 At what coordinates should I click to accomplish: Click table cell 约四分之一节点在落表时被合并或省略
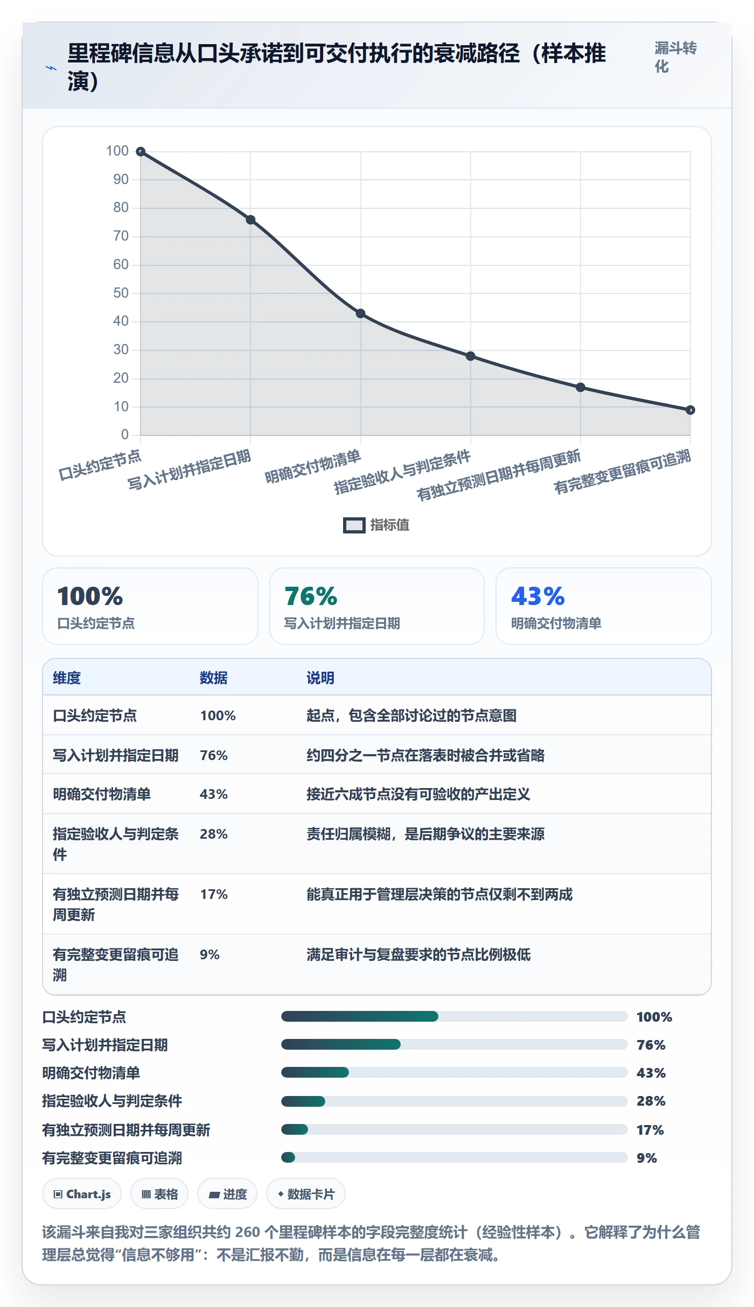(425, 755)
